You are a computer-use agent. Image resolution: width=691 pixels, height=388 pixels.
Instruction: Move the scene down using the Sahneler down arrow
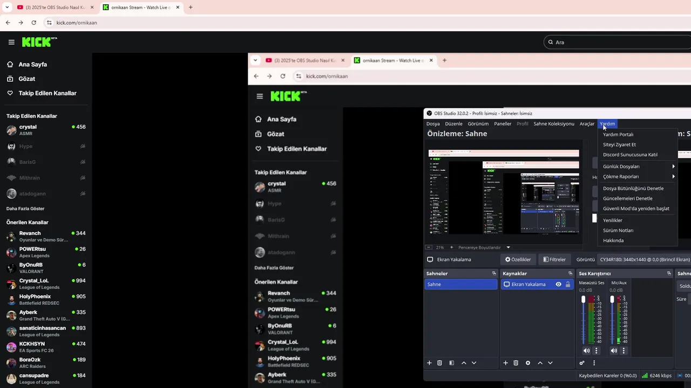pyautogui.click(x=474, y=363)
